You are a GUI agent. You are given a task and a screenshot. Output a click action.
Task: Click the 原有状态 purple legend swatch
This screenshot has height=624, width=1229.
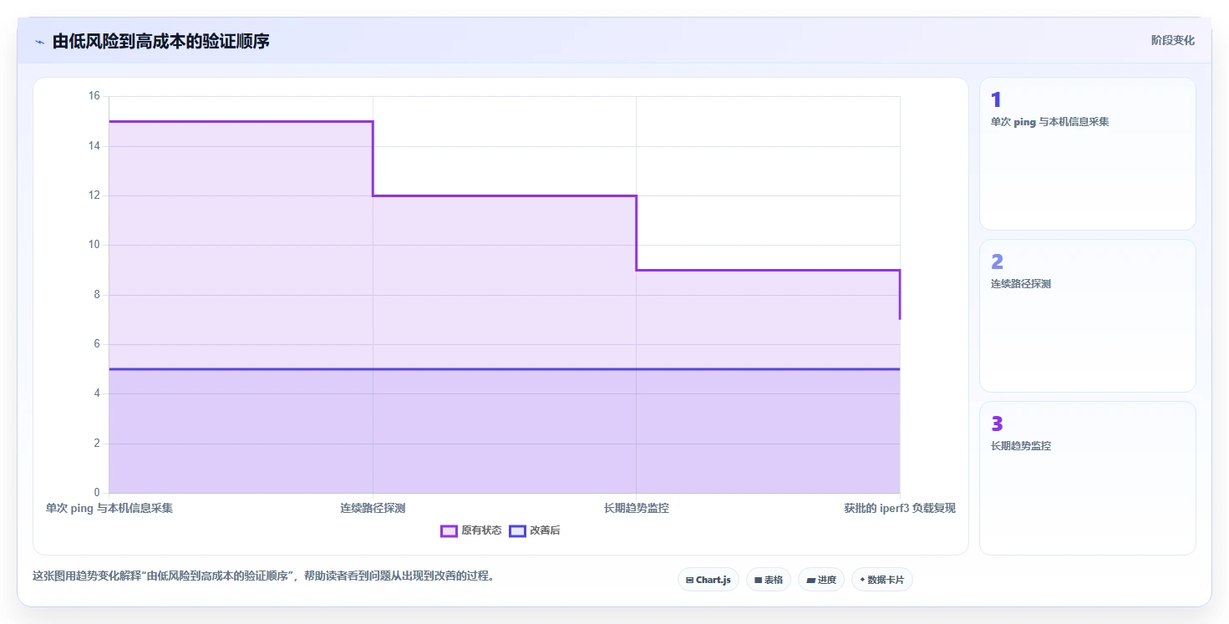click(x=449, y=531)
